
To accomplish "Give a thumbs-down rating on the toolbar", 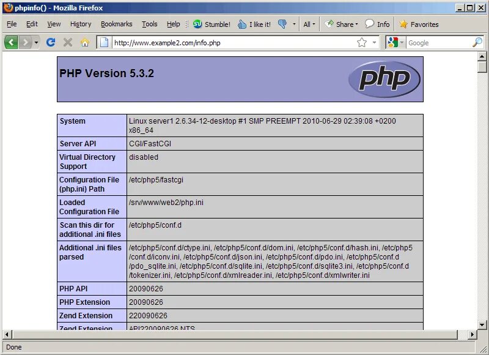I will coord(281,24).
